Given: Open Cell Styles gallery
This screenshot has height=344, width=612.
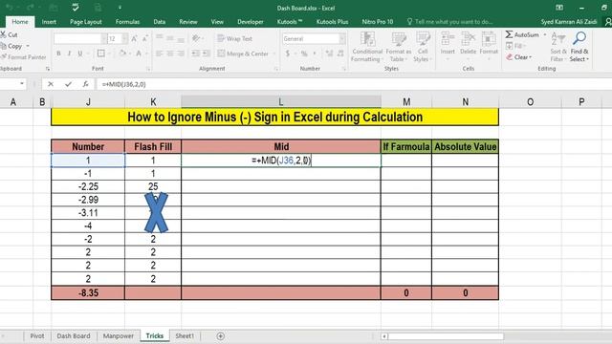Looking at the screenshot, I should (x=423, y=47).
